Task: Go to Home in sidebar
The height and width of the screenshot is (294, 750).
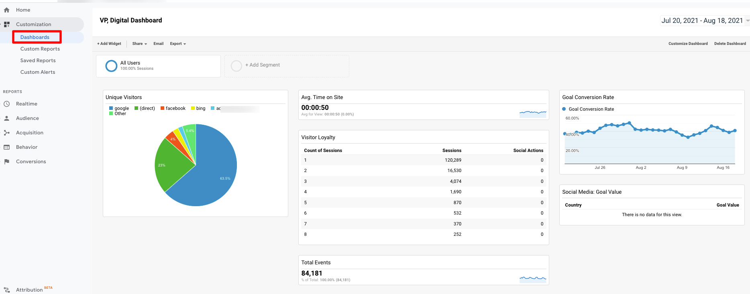Action: coord(23,10)
